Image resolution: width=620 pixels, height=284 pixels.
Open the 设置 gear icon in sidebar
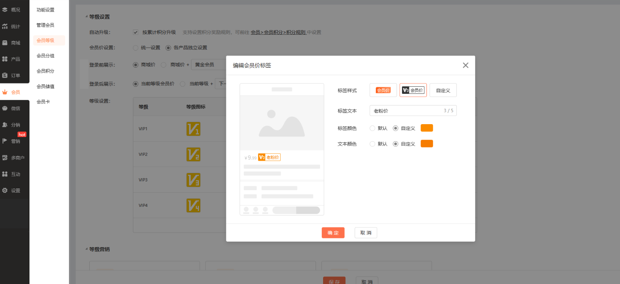click(5, 191)
